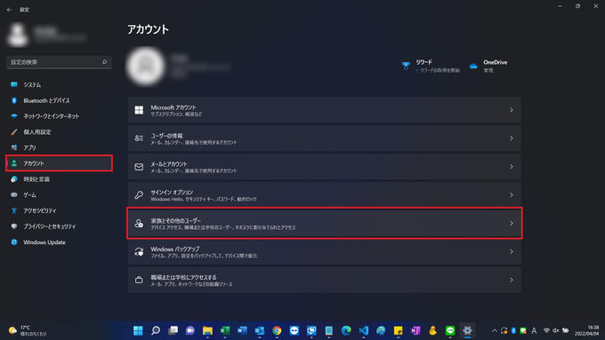The image size is (605, 340).
Task: Click the Settings gear on taskbar
Action: 467,330
